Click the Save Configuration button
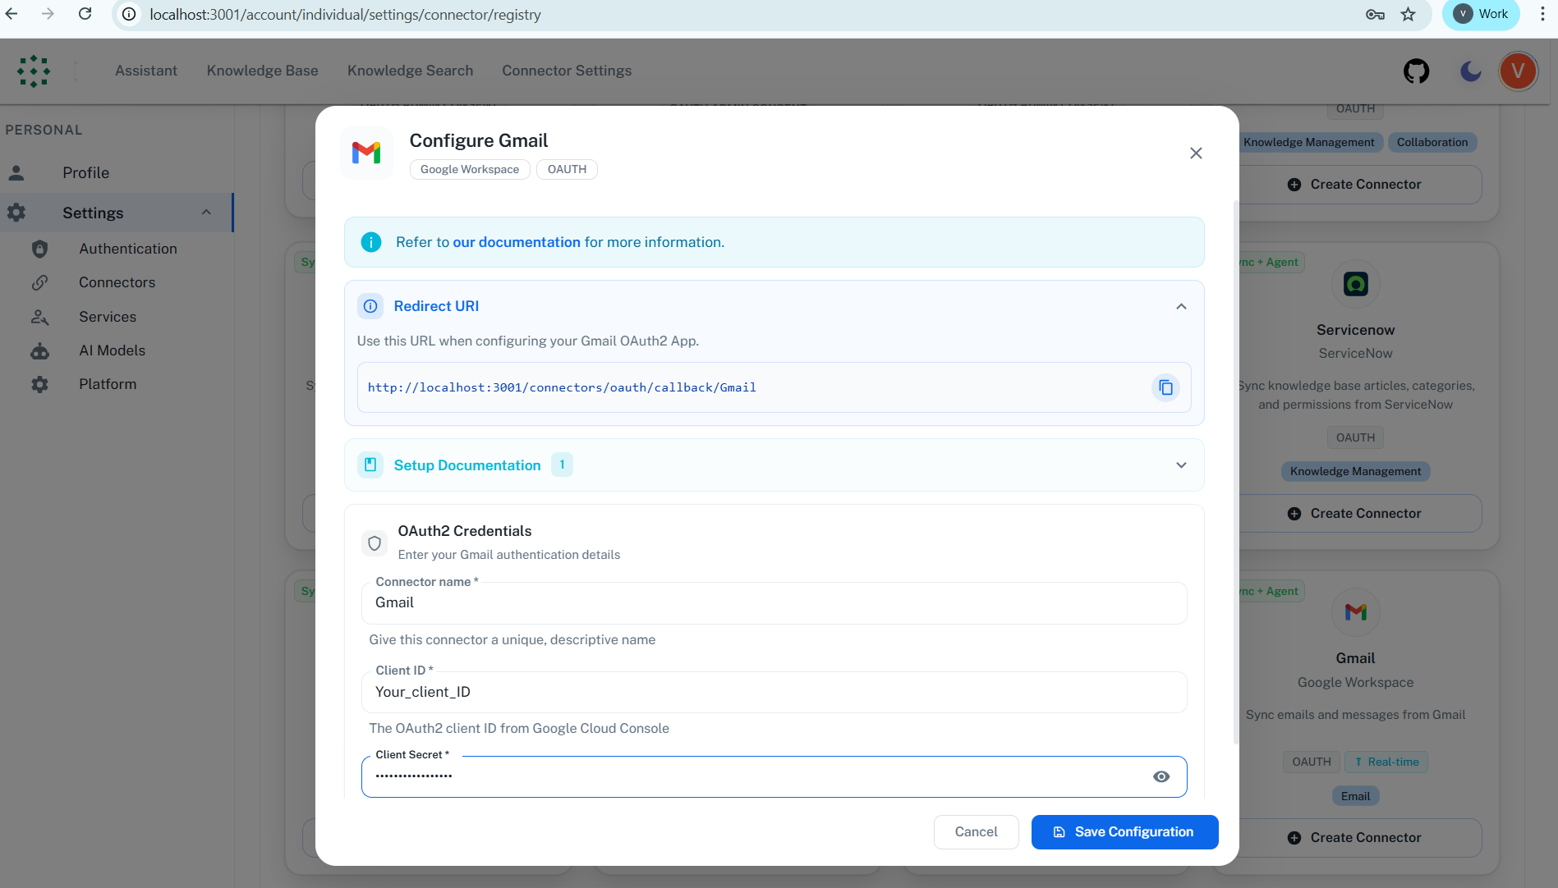Viewport: 1558px width, 888px height. (x=1124, y=831)
